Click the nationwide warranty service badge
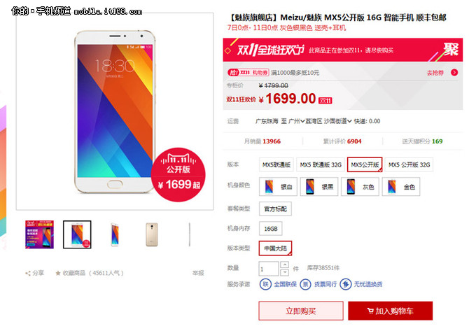 265,284
